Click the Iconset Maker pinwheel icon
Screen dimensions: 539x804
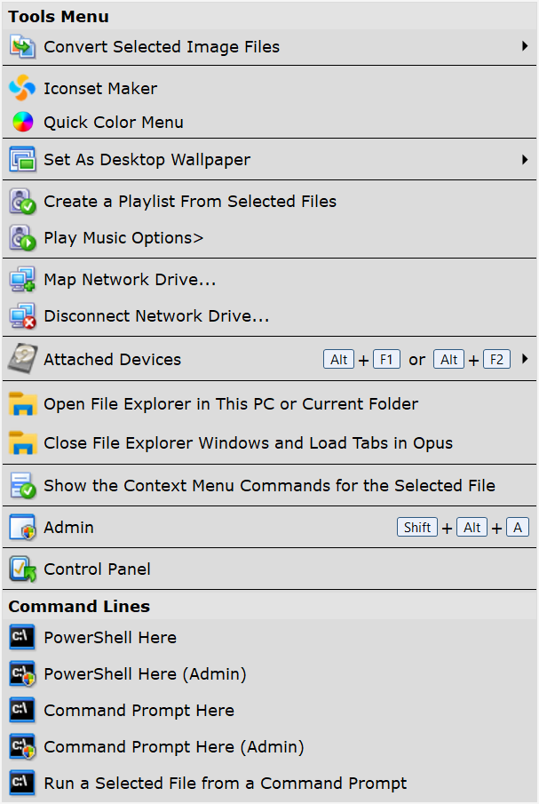pyautogui.click(x=22, y=88)
